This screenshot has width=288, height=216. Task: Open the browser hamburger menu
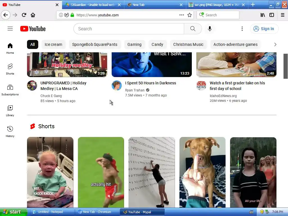pyautogui.click(x=283, y=15)
